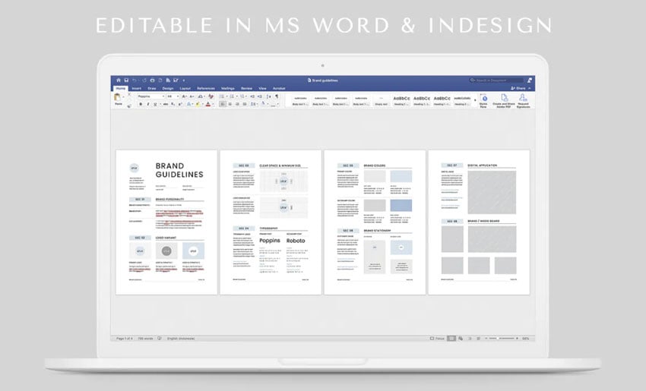This screenshot has height=391, width=646.
Task: Toggle Show paragraph marks pilcrow
Action: tap(277, 96)
